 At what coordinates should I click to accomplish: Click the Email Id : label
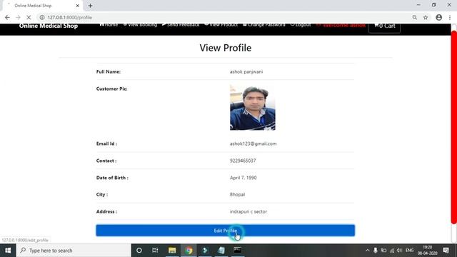[106, 143]
